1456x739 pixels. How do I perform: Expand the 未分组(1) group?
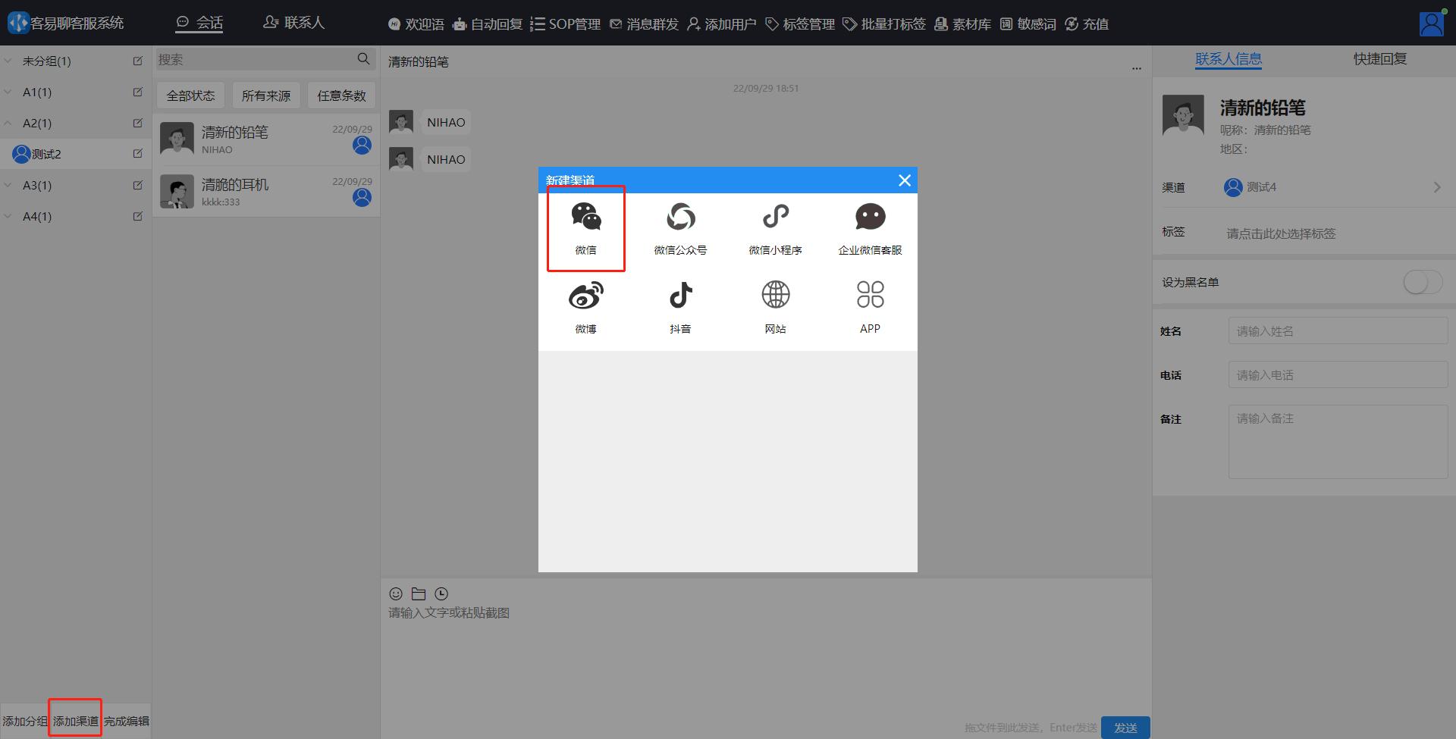pyautogui.click(x=8, y=61)
